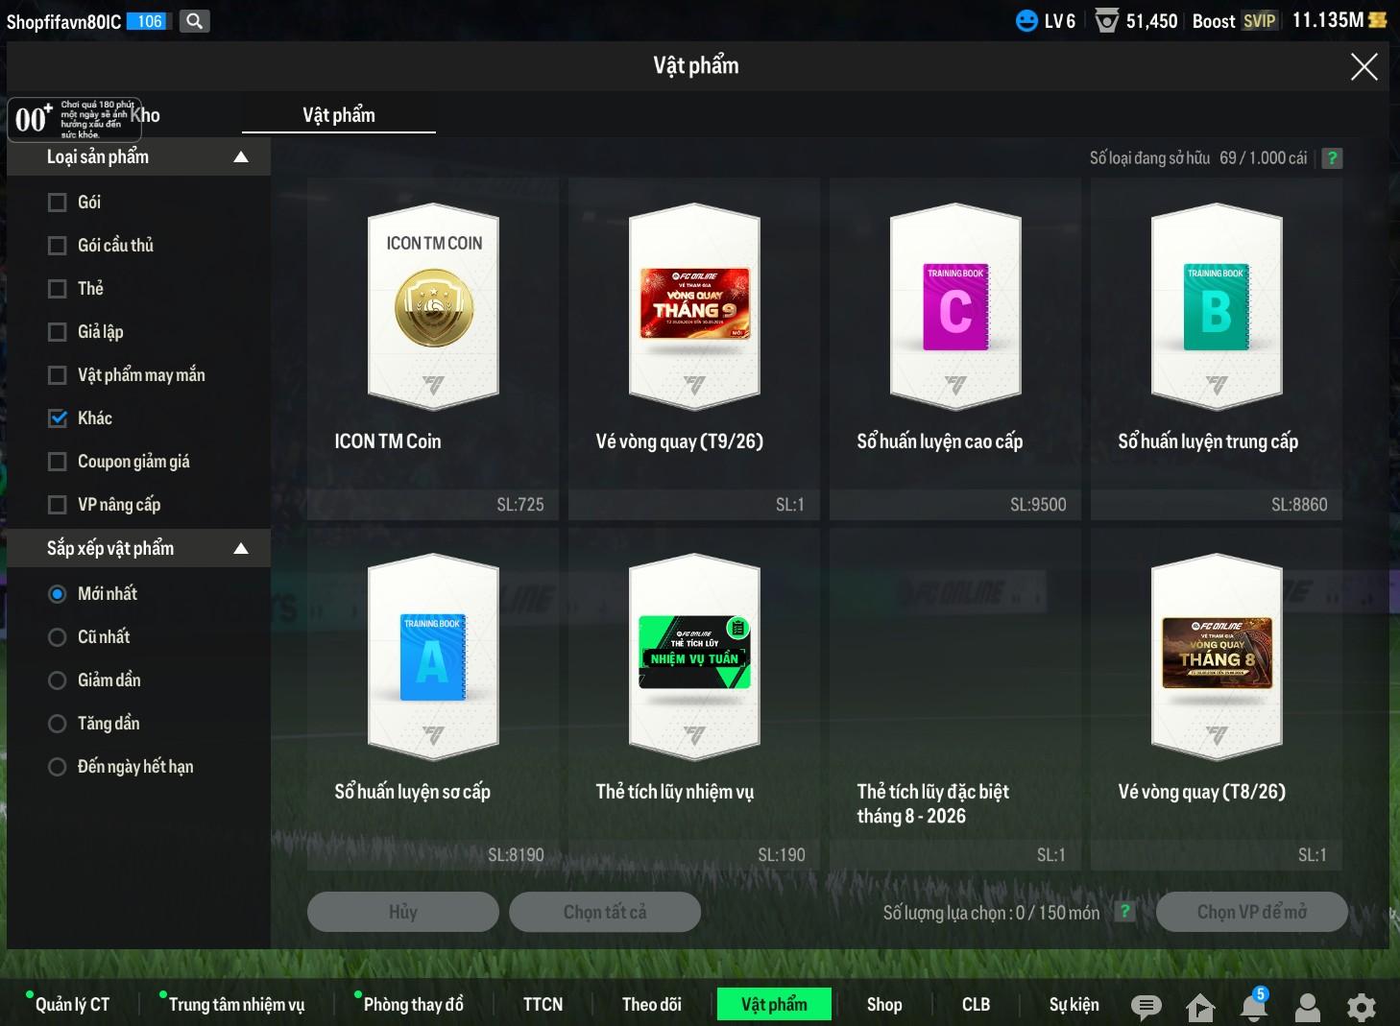Click the Chọn tất cả button
This screenshot has width=1400, height=1026.
click(605, 912)
